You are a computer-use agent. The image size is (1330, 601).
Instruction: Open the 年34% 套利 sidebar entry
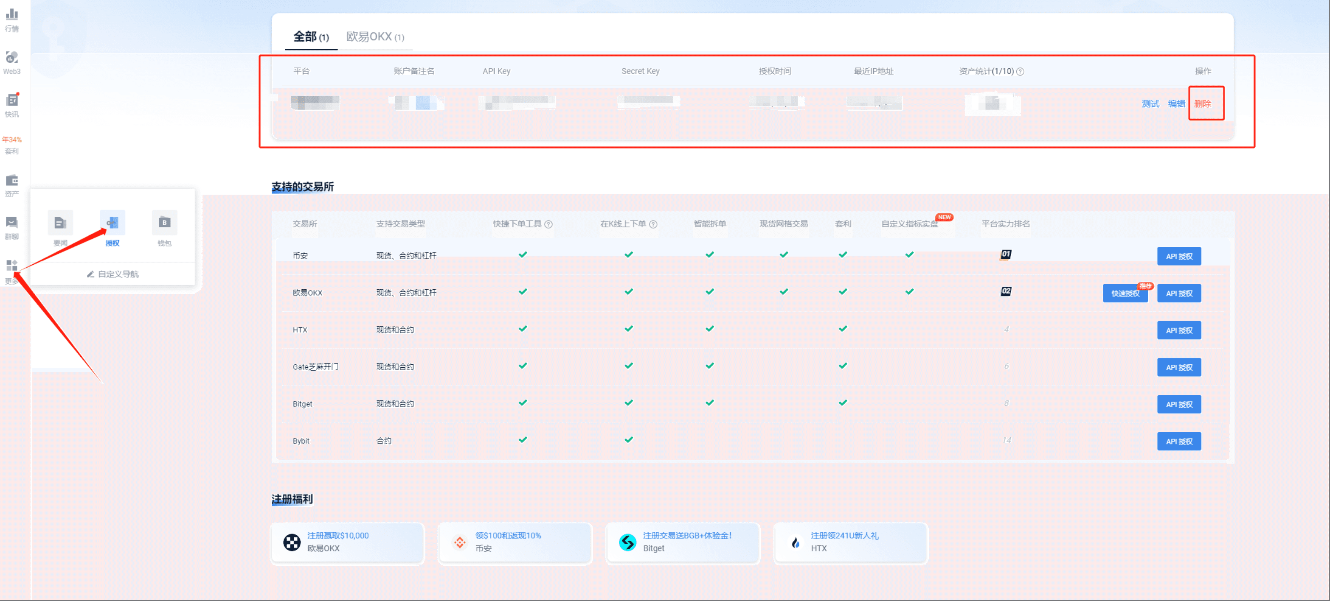(12, 145)
